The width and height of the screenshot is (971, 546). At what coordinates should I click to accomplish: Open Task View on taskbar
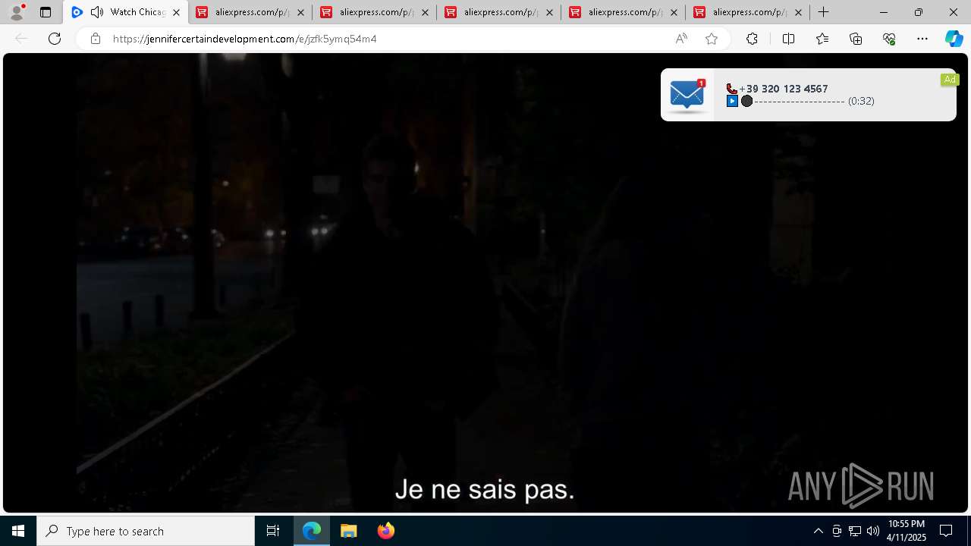[x=273, y=531]
